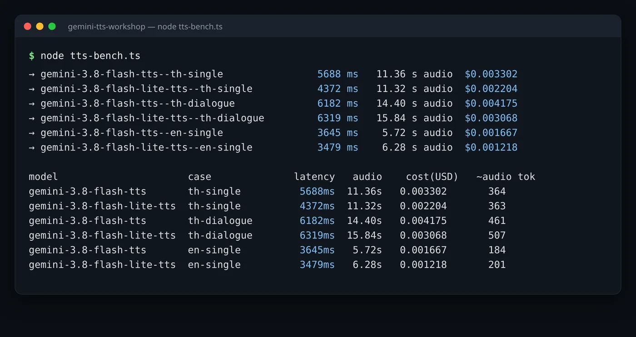
Task: Click table latency cell 4372ms
Action: coord(317,206)
